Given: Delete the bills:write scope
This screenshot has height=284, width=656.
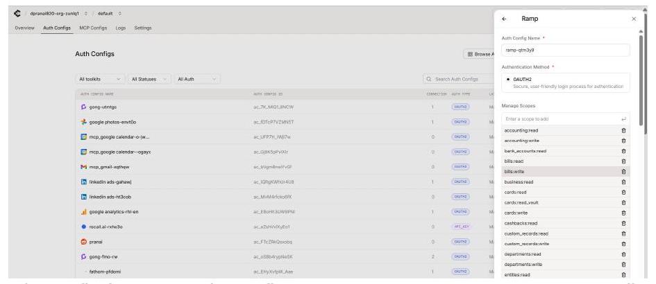Looking at the screenshot, I should click(623, 172).
